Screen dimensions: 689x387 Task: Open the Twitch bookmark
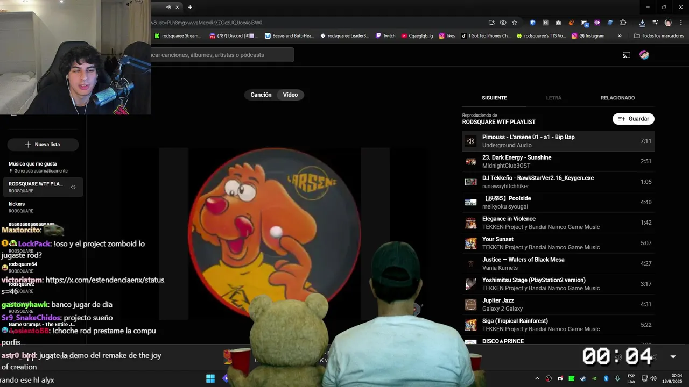click(385, 36)
